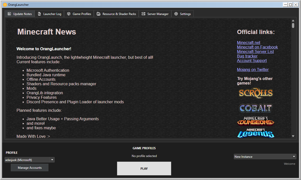Open the New Instance dropdown
This screenshot has height=180, width=301.
[265, 156]
